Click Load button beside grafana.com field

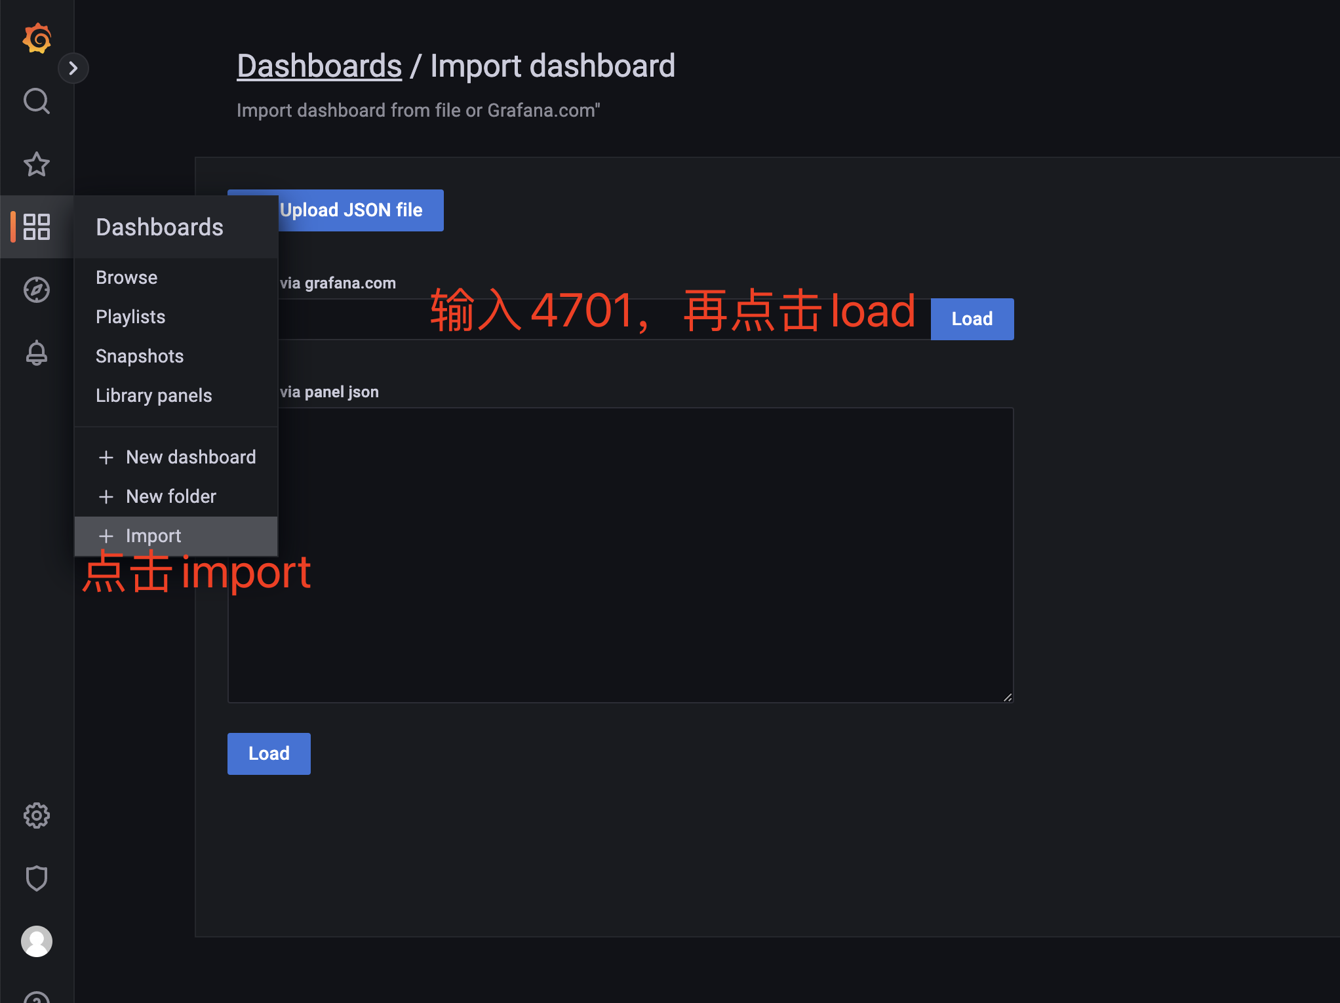click(x=972, y=319)
